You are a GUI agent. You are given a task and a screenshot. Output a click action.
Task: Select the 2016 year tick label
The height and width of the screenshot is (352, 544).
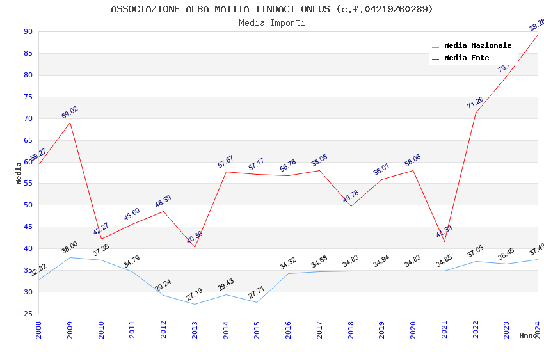pyautogui.click(x=288, y=330)
